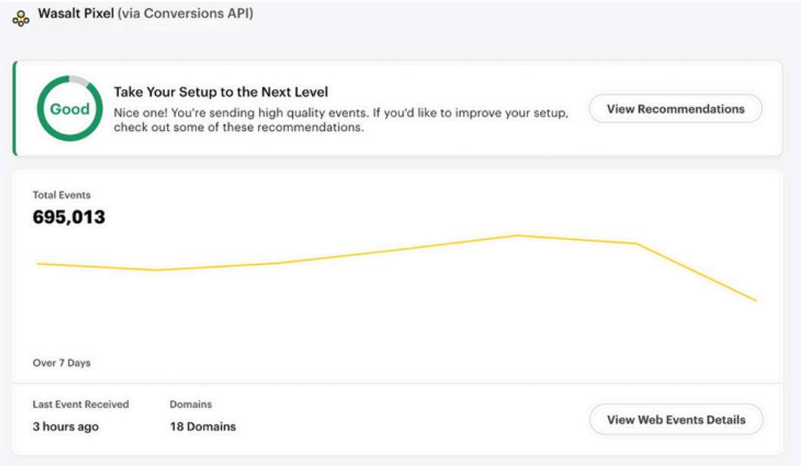801x466 pixels.
Task: Click the Last Event Received label
Action: tap(81, 405)
